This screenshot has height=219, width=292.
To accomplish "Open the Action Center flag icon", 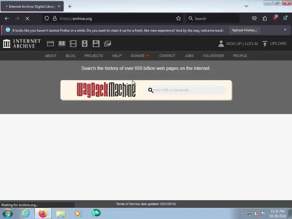I will point(263,213).
